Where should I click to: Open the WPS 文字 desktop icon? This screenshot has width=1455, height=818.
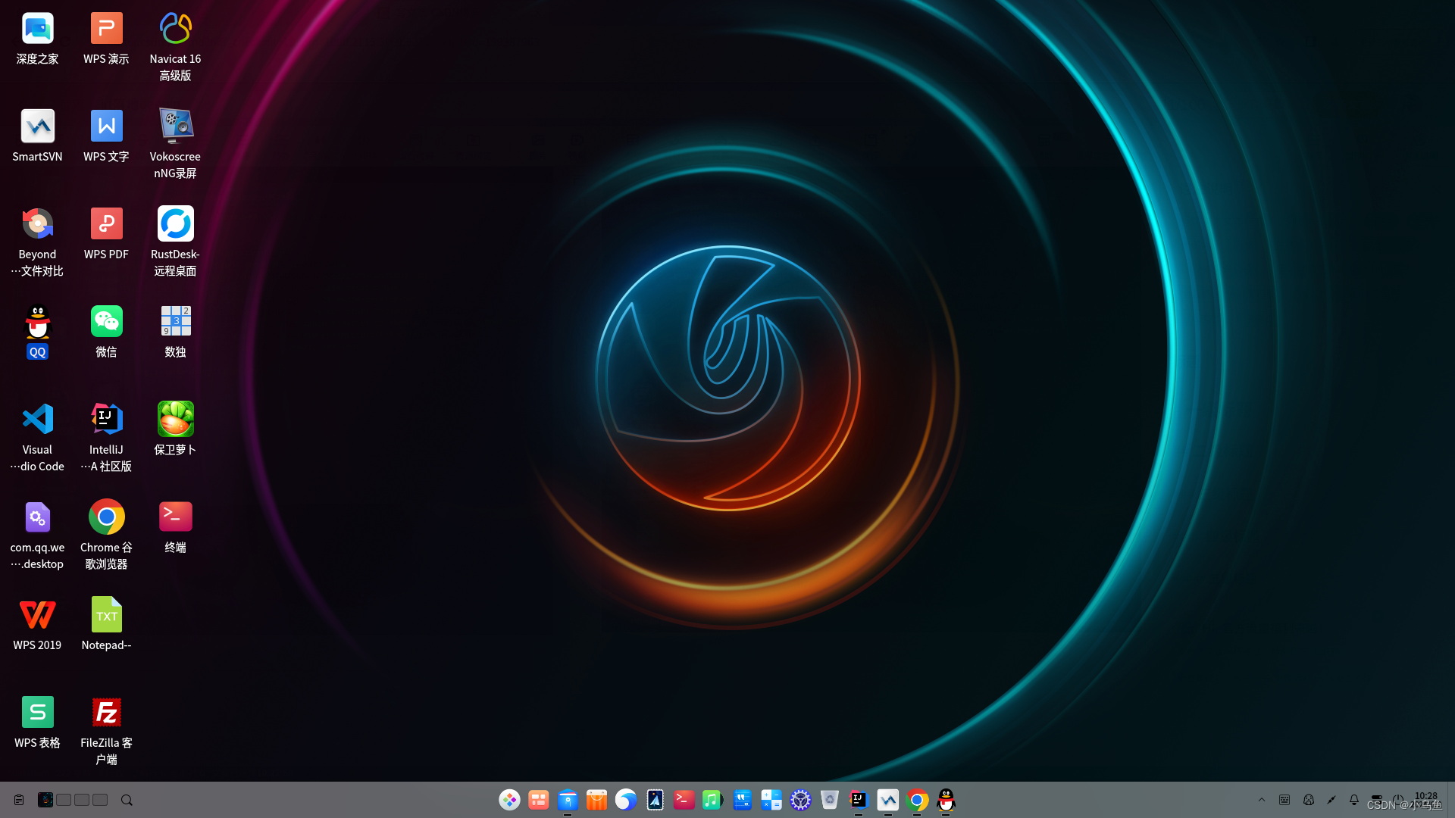(x=106, y=136)
